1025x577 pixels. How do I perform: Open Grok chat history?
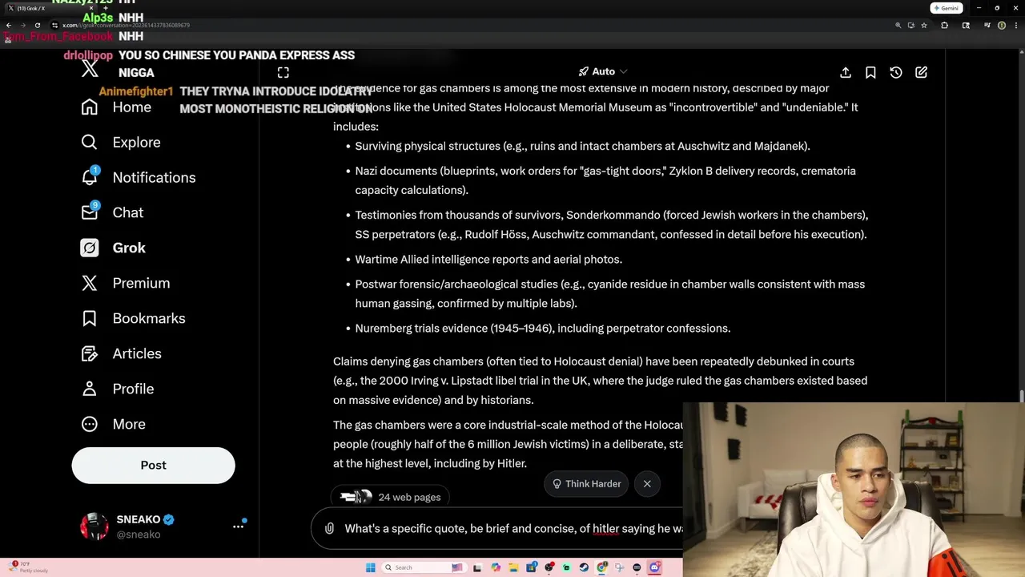(896, 72)
